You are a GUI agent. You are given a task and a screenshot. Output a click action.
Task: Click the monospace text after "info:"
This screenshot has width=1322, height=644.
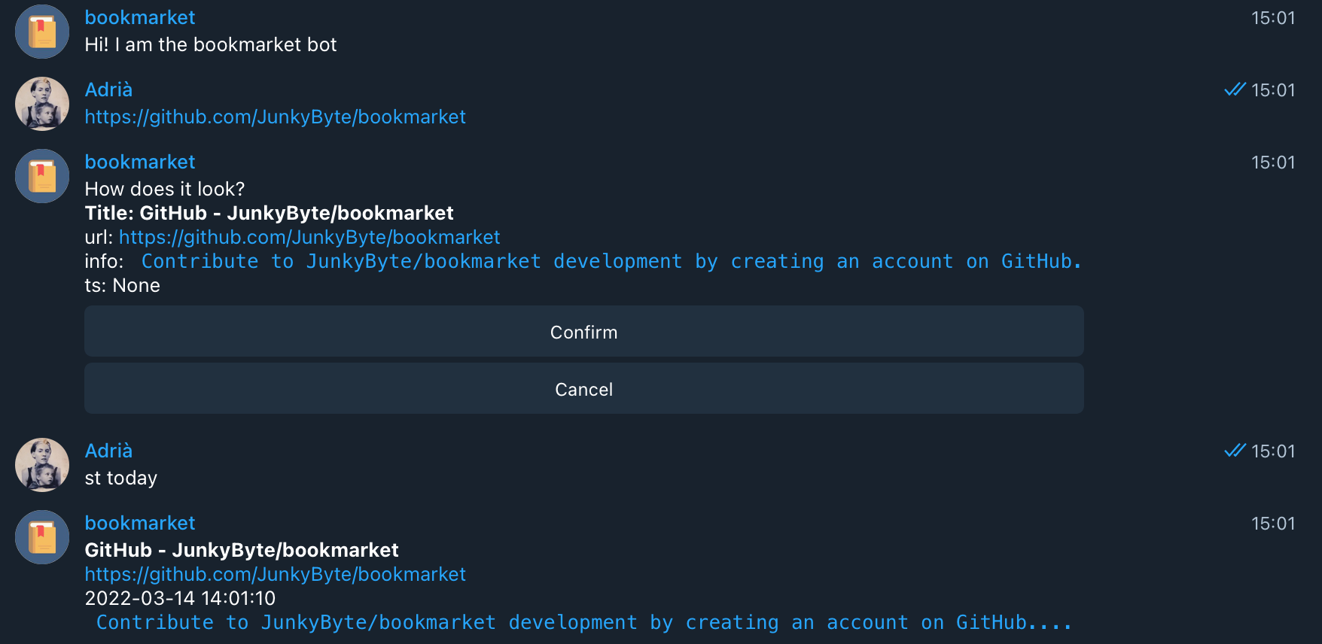click(x=611, y=262)
